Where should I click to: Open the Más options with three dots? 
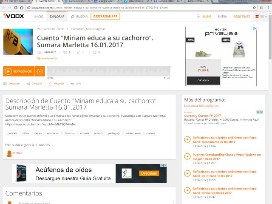point(73,84)
